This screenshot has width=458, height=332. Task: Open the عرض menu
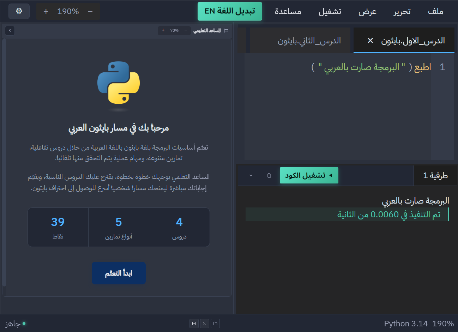coord(367,11)
